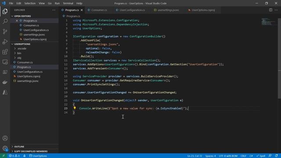The image size is (281, 158).
Task: Switch to the usersettings.jsonc tab
Action: [168, 10]
